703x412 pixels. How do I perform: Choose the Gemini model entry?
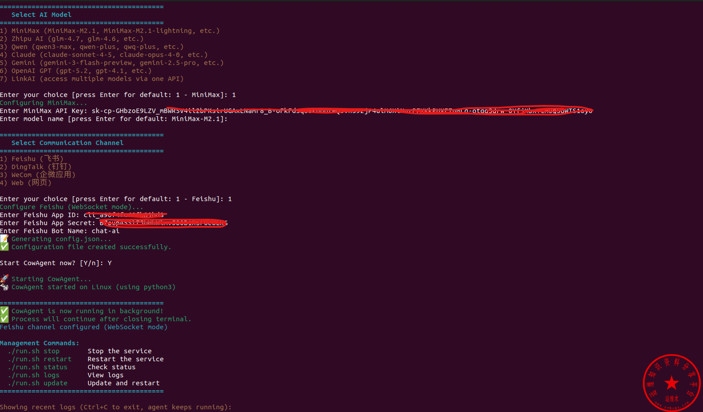[x=112, y=63]
